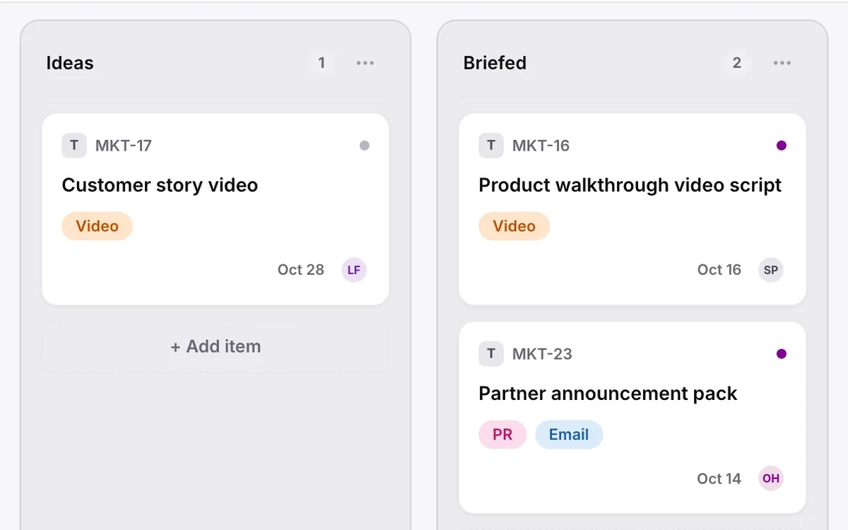Screen dimensions: 848x530
Task: Click the Video tag on Customer story video
Action: coord(98,226)
